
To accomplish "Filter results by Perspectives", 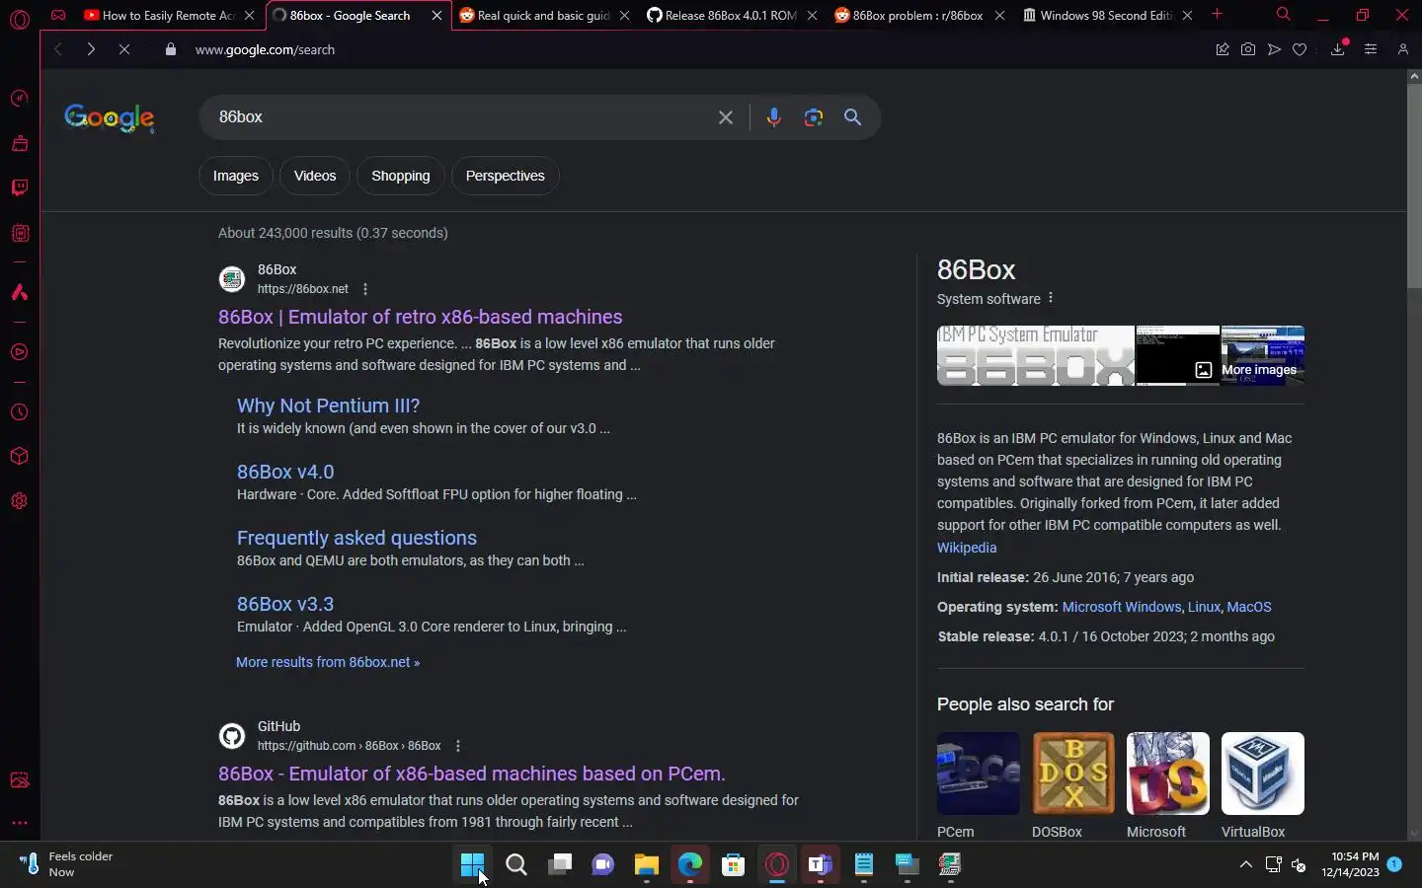I will tap(505, 176).
